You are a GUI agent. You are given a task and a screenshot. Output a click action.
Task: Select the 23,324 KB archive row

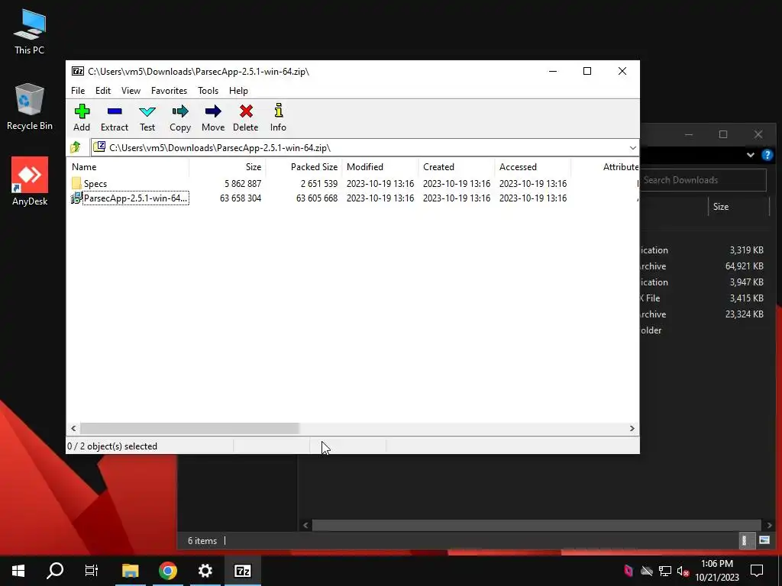click(703, 314)
